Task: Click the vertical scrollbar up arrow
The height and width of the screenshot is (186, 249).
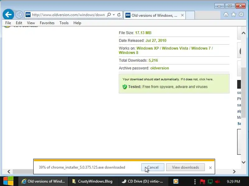Action: point(243,33)
